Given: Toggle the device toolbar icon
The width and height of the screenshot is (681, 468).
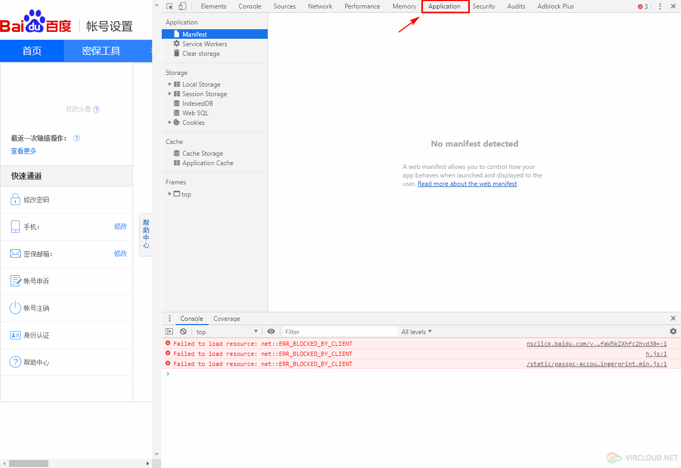Looking at the screenshot, I should (182, 6).
